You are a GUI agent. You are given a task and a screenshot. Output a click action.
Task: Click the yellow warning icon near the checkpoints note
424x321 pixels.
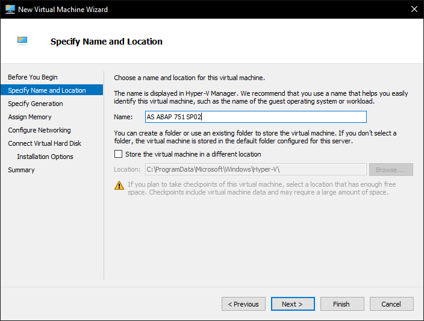[x=119, y=185]
